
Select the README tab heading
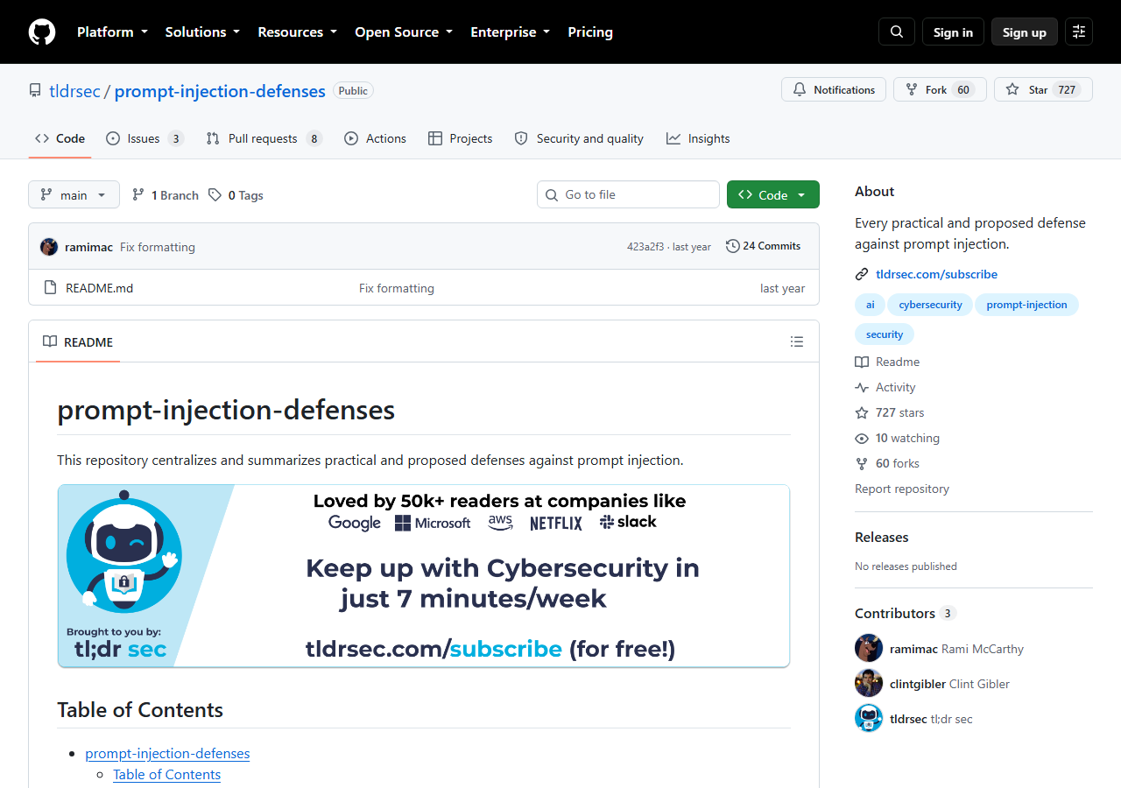click(78, 341)
